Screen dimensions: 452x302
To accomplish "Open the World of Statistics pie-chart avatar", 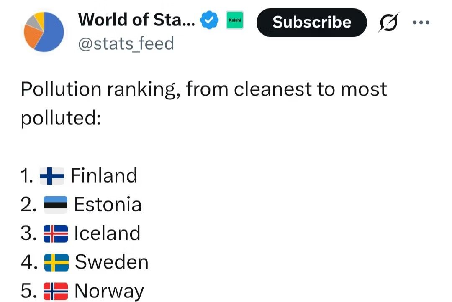I will (44, 32).
